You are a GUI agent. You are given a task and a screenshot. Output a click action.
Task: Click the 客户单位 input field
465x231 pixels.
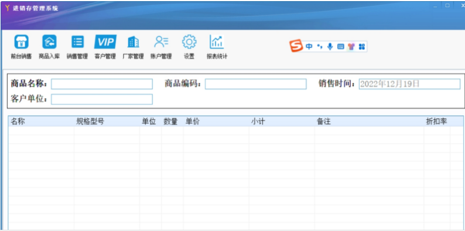(102, 99)
